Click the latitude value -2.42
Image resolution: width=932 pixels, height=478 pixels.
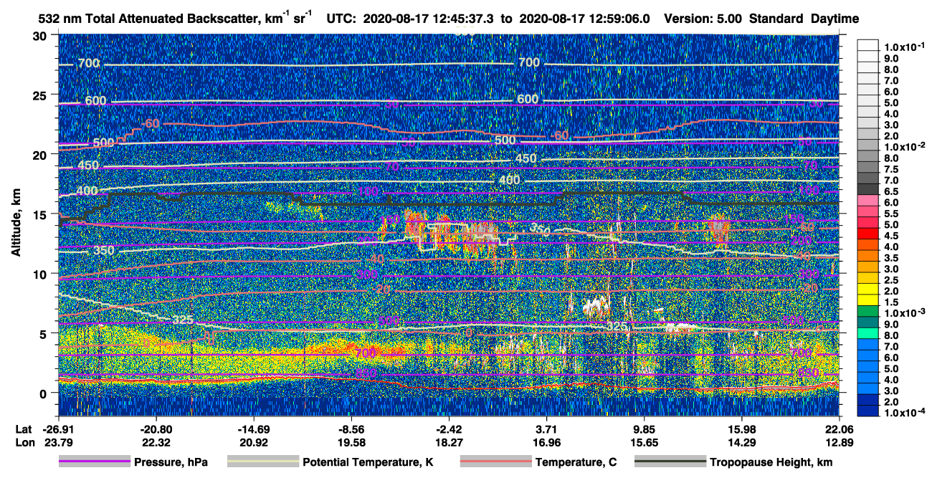[448, 429]
